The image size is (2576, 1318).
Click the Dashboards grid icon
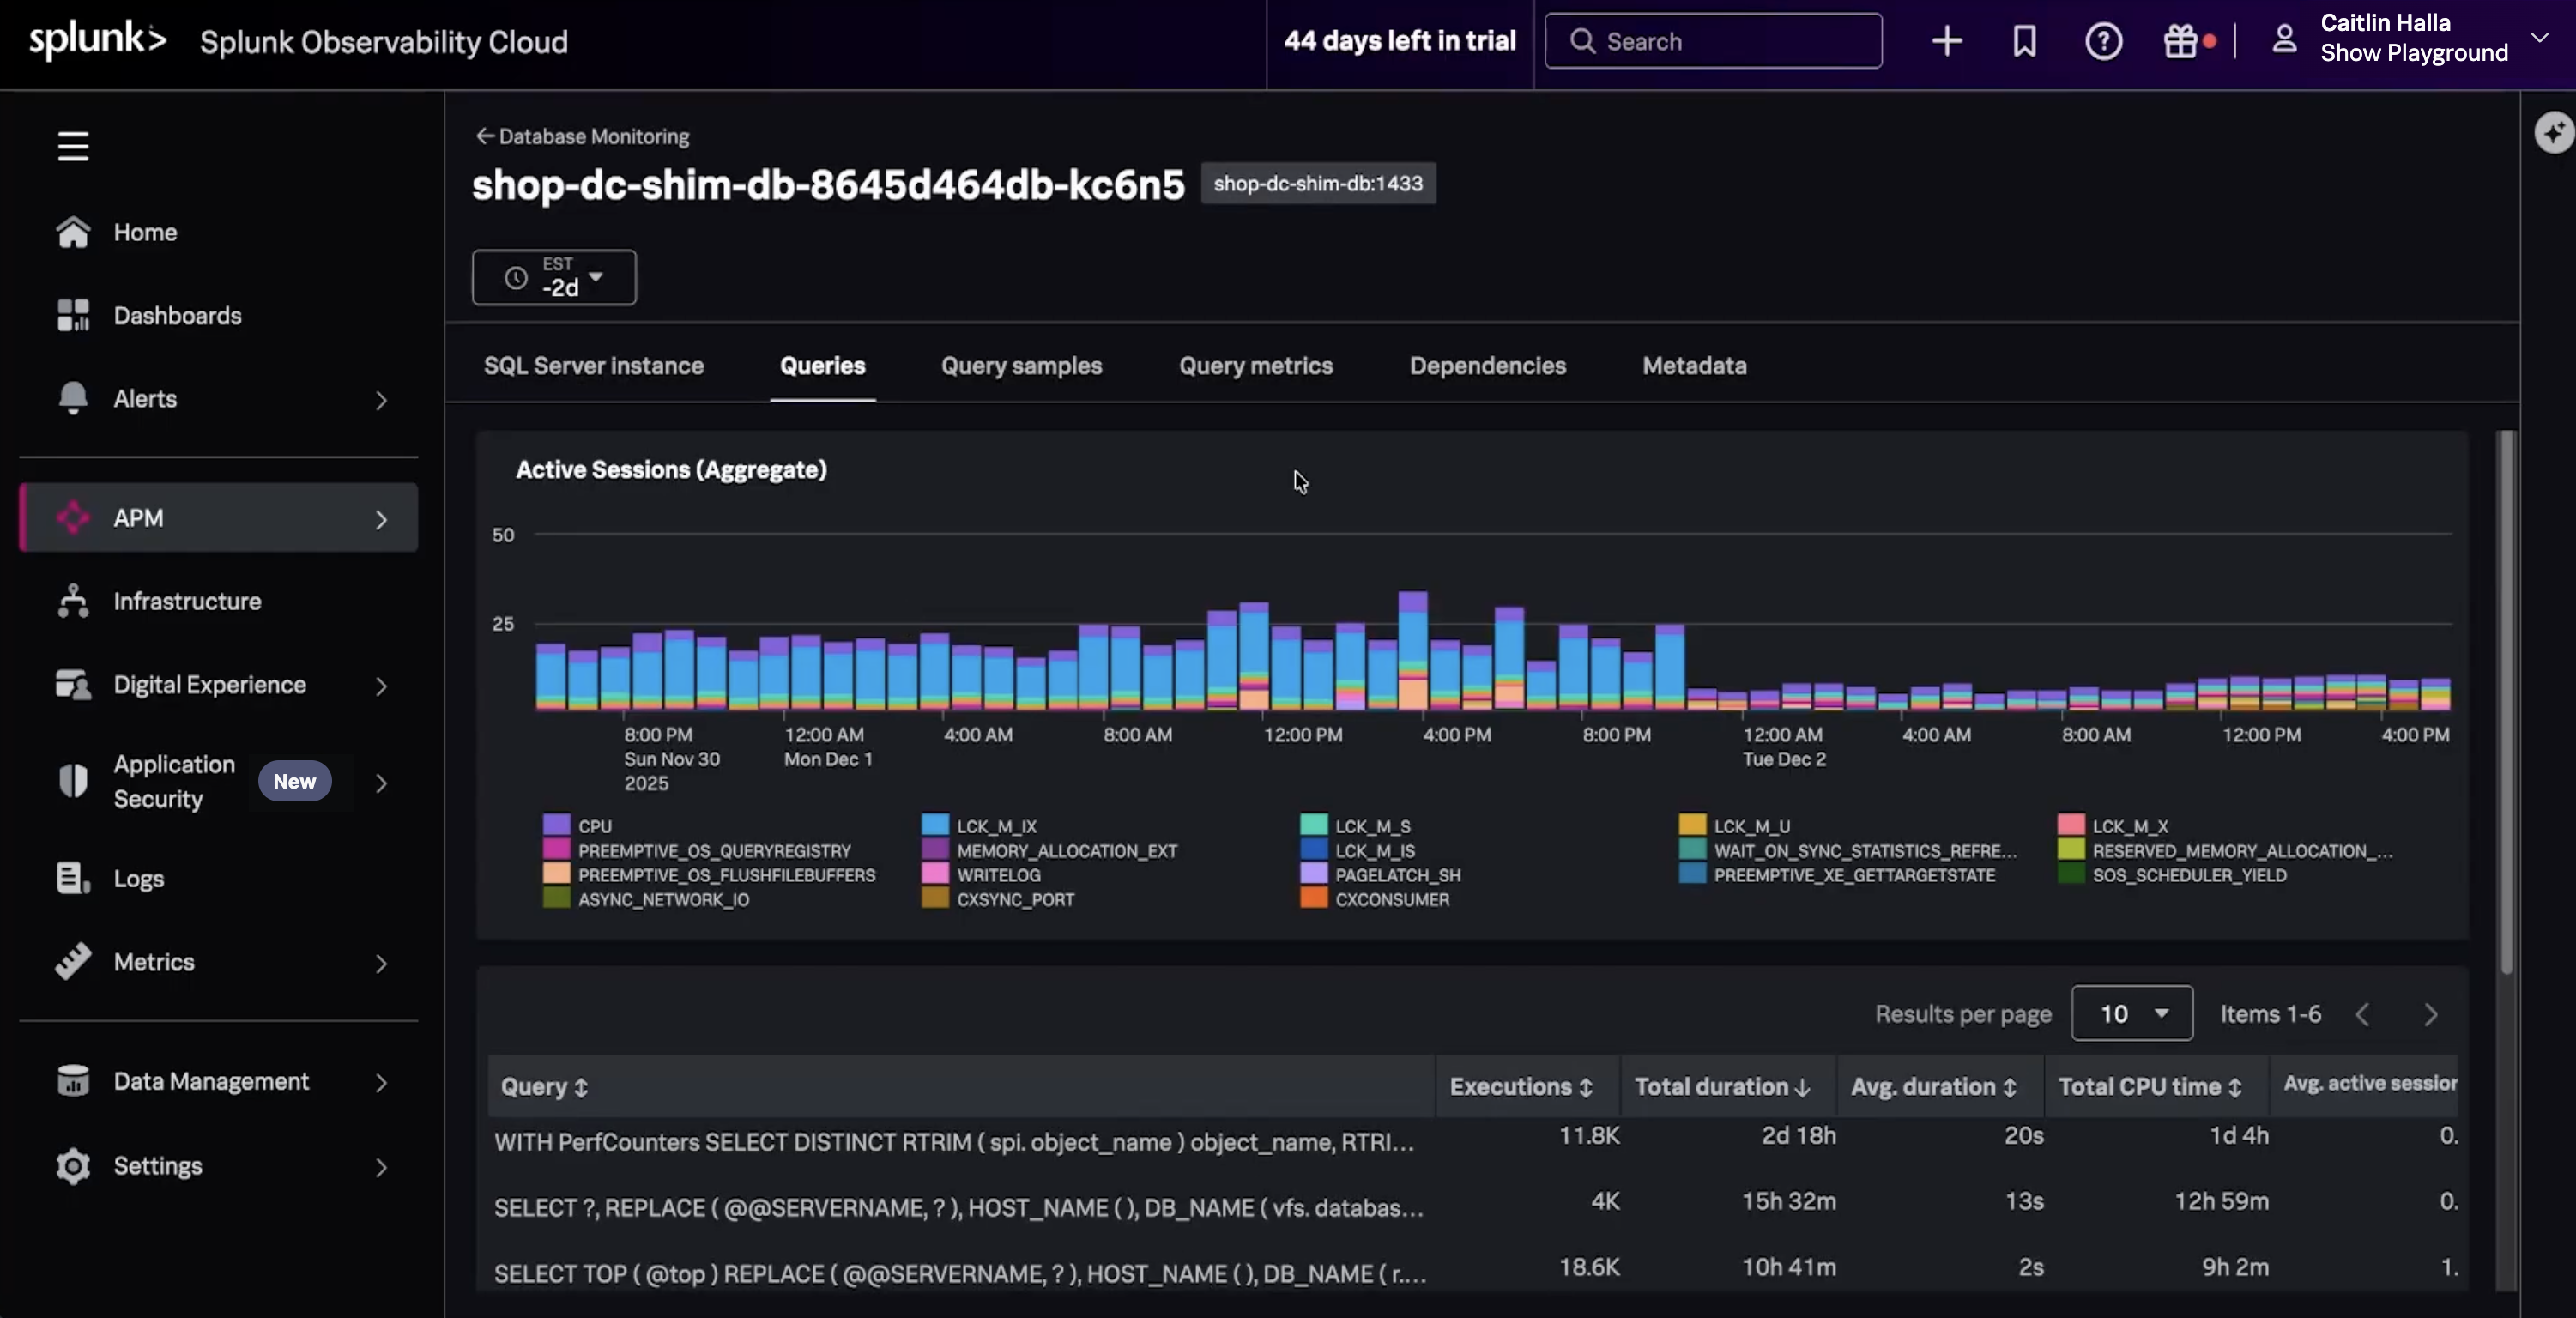tap(73, 315)
